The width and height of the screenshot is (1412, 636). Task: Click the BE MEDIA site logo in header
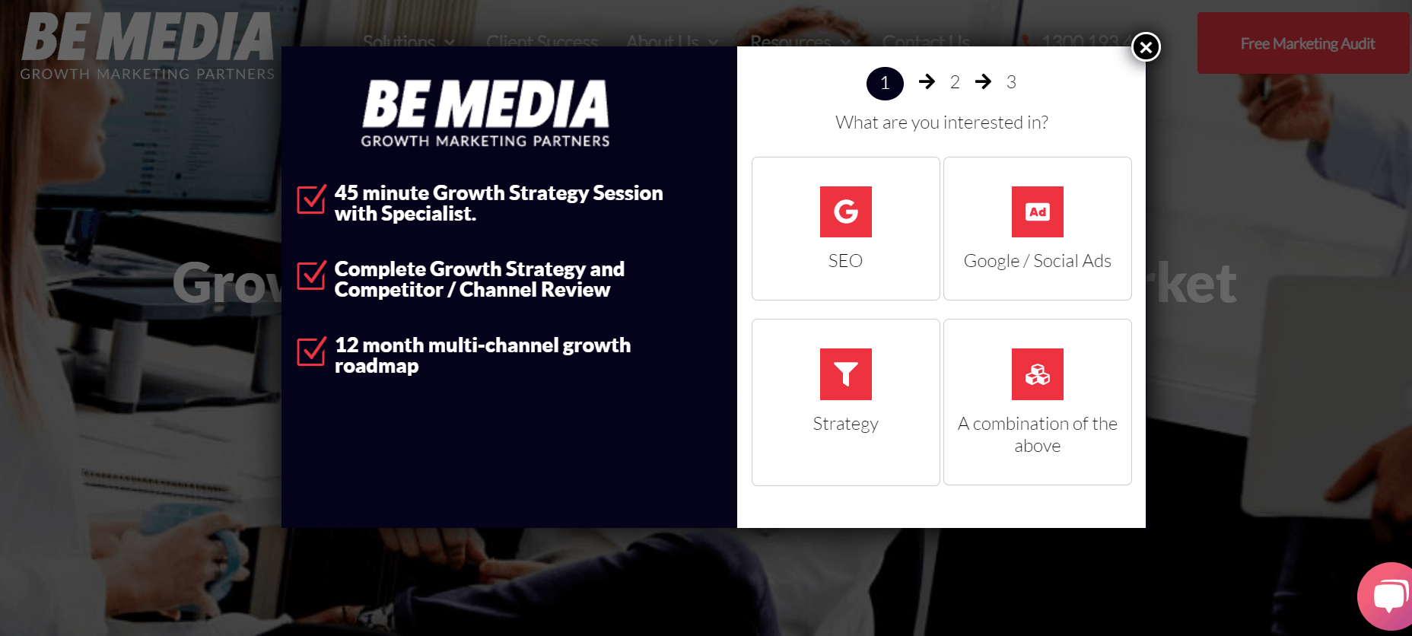[x=148, y=46]
